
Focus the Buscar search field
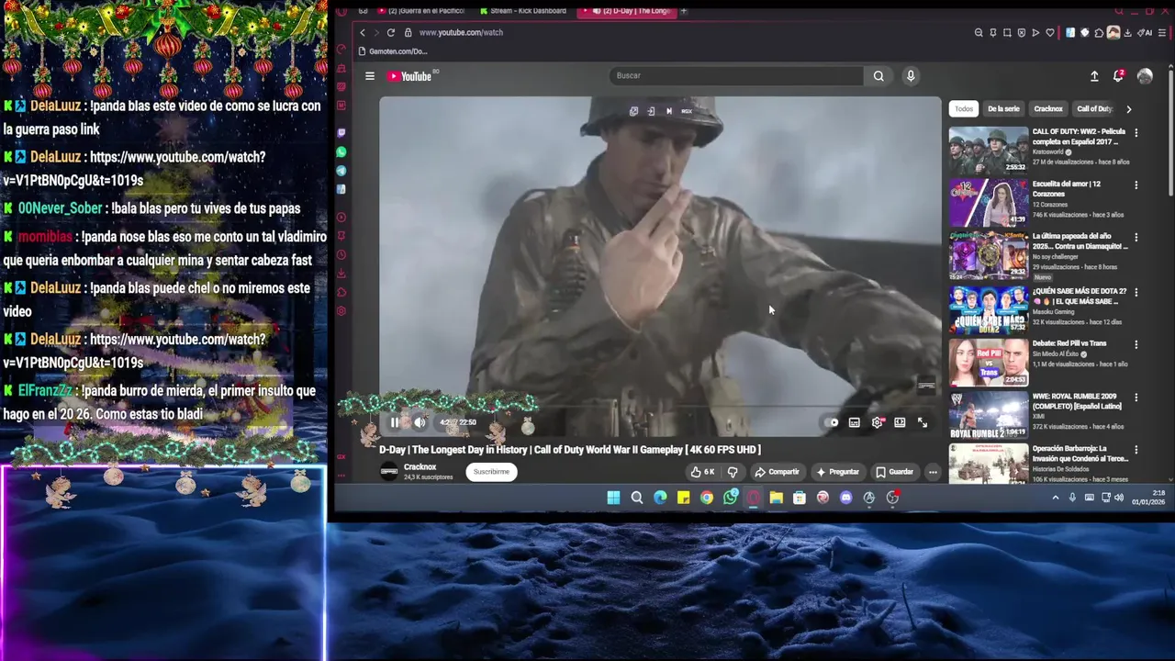[x=736, y=75]
